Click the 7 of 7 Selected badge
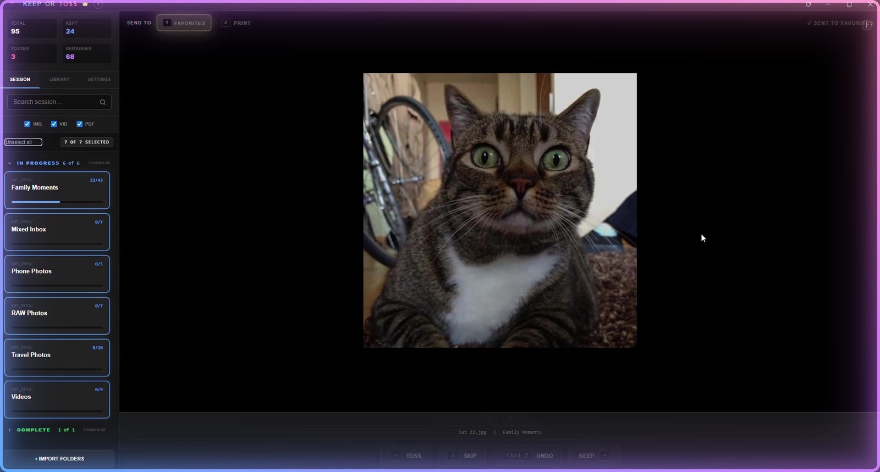 [87, 142]
